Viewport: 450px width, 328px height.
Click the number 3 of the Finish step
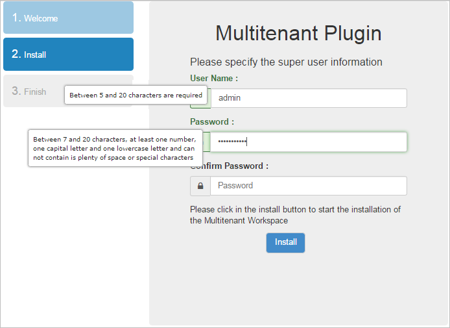[16, 91]
